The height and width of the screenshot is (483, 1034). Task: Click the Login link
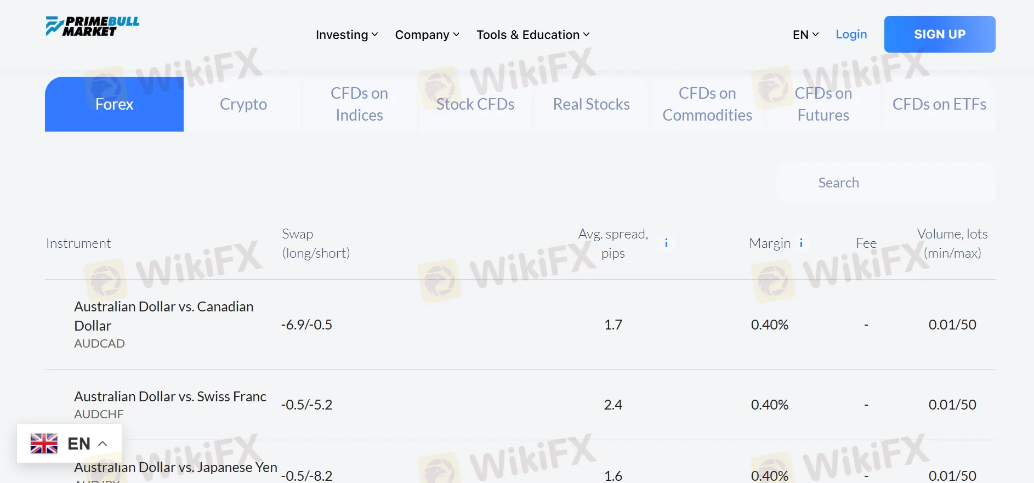(x=851, y=35)
